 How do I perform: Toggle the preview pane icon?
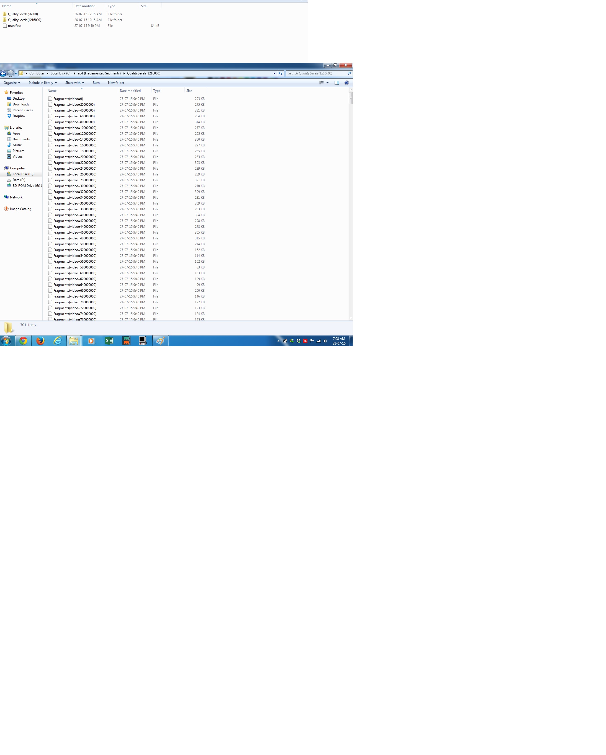[x=337, y=83]
